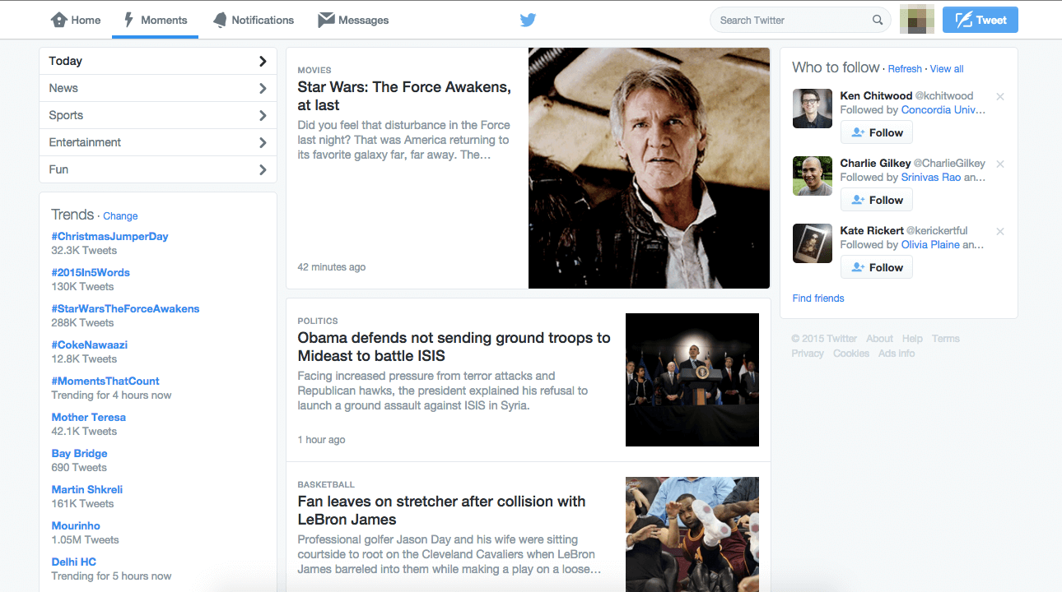Image resolution: width=1062 pixels, height=592 pixels.
Task: Select the Moments tab
Action: pos(156,20)
